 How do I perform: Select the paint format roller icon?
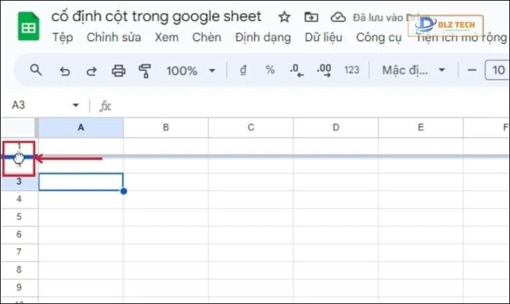tap(144, 70)
